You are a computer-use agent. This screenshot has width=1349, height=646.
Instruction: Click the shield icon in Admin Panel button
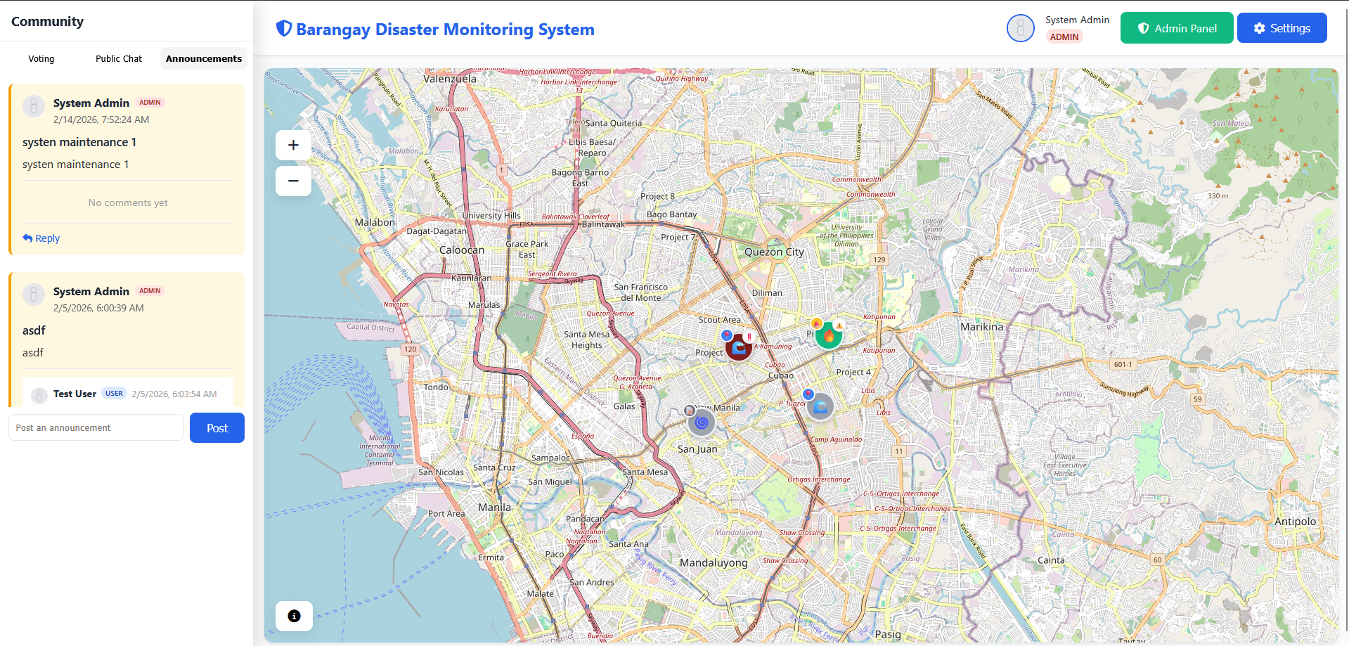coord(1144,28)
